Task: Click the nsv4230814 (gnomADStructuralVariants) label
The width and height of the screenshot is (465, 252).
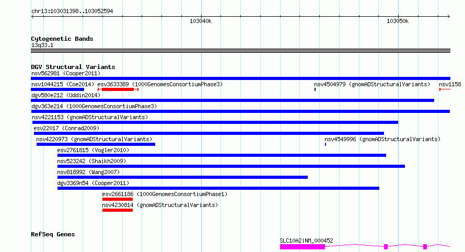Action: click(x=160, y=205)
